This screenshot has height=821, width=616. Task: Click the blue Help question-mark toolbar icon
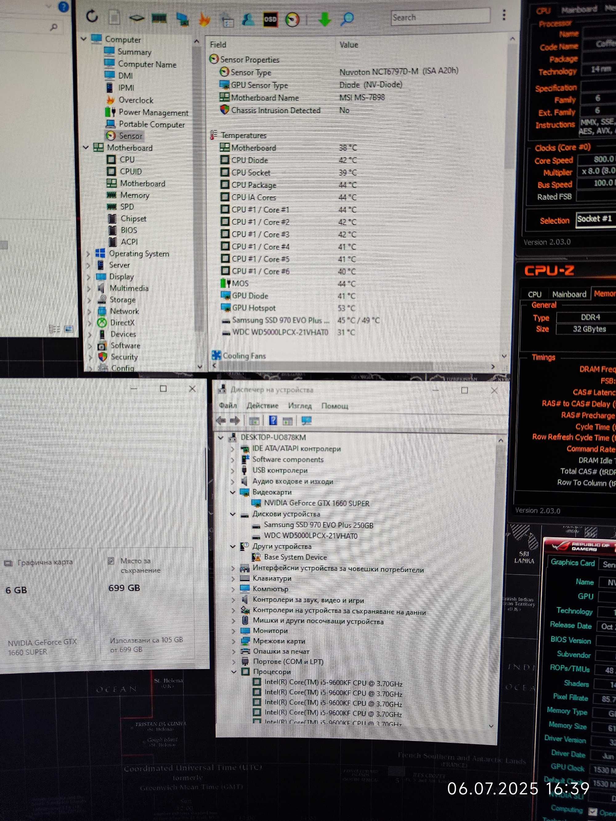pyautogui.click(x=273, y=420)
